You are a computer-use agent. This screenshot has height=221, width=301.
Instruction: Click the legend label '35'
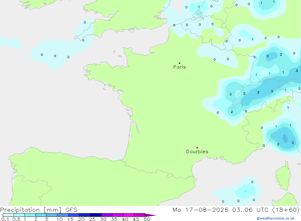(x=114, y=219)
